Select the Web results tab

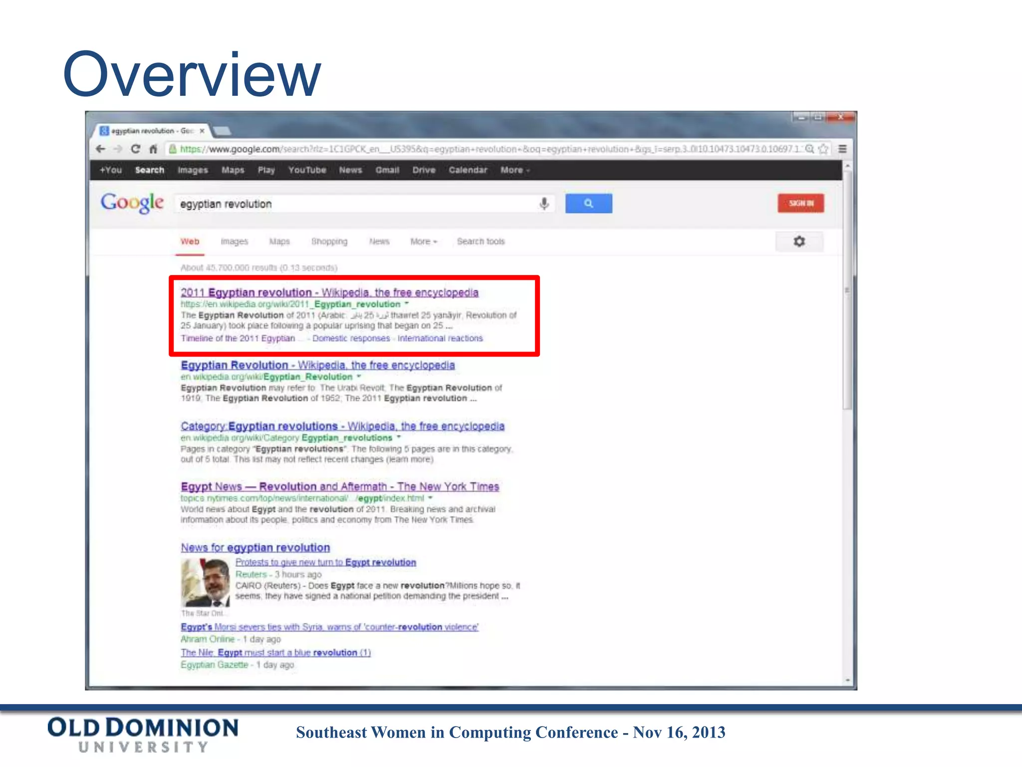click(190, 241)
